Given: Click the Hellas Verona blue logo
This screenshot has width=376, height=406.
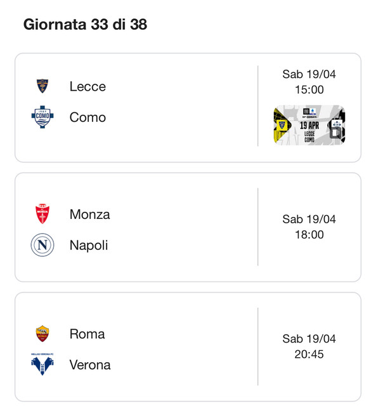Looking at the screenshot, I should (42, 364).
